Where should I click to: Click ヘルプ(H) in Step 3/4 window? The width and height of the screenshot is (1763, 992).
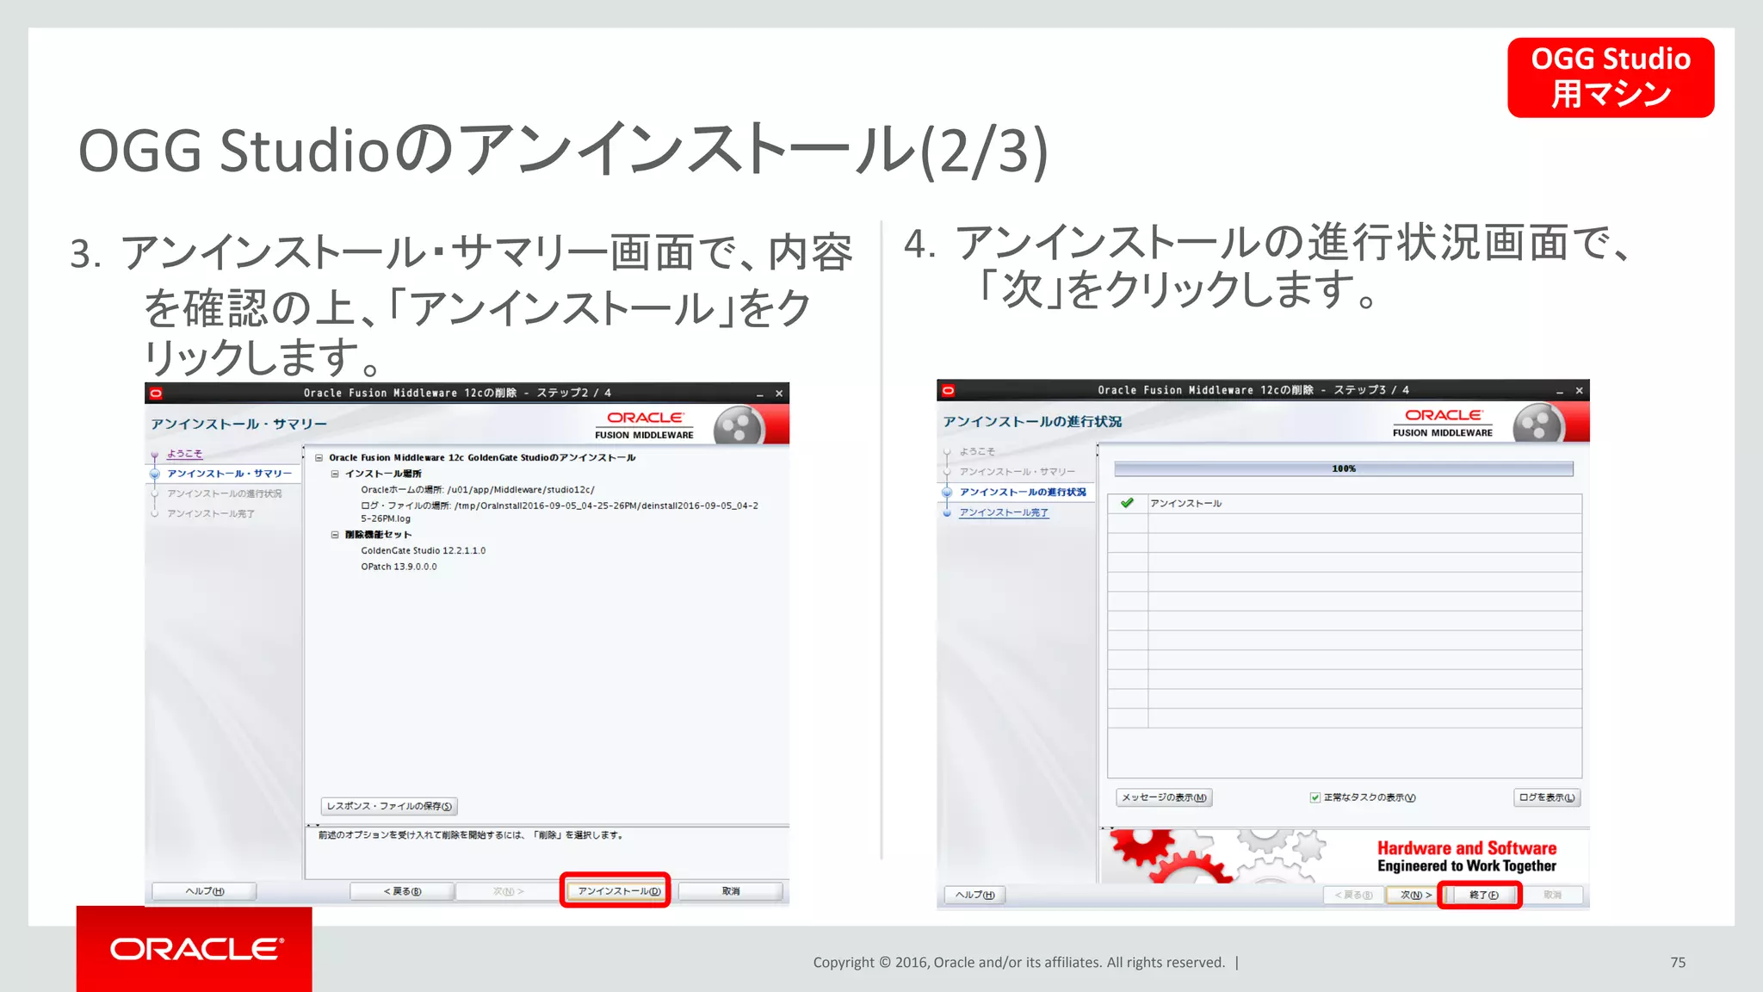(x=974, y=895)
